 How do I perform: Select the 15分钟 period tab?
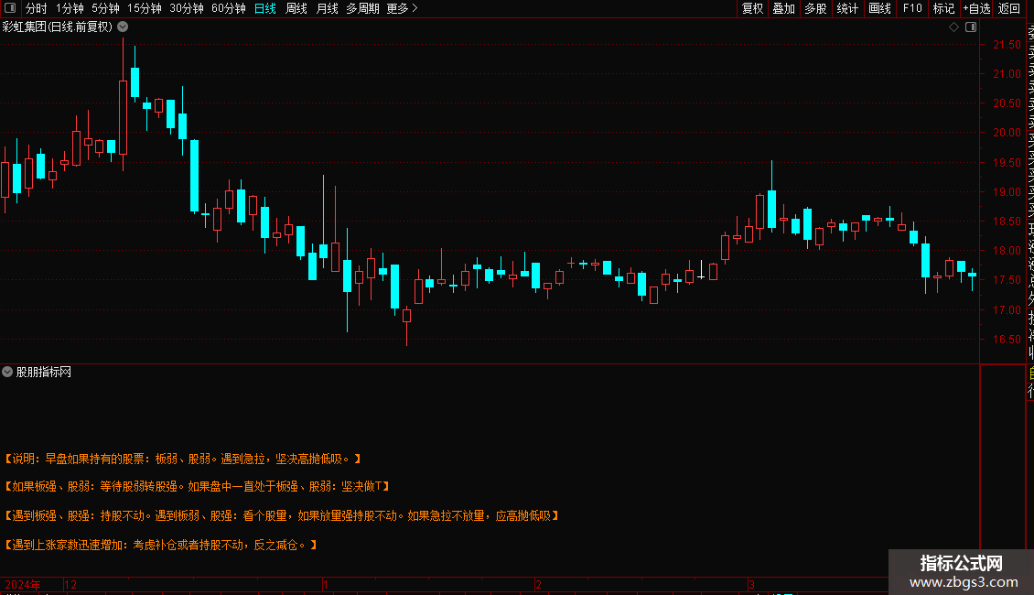pyautogui.click(x=145, y=8)
